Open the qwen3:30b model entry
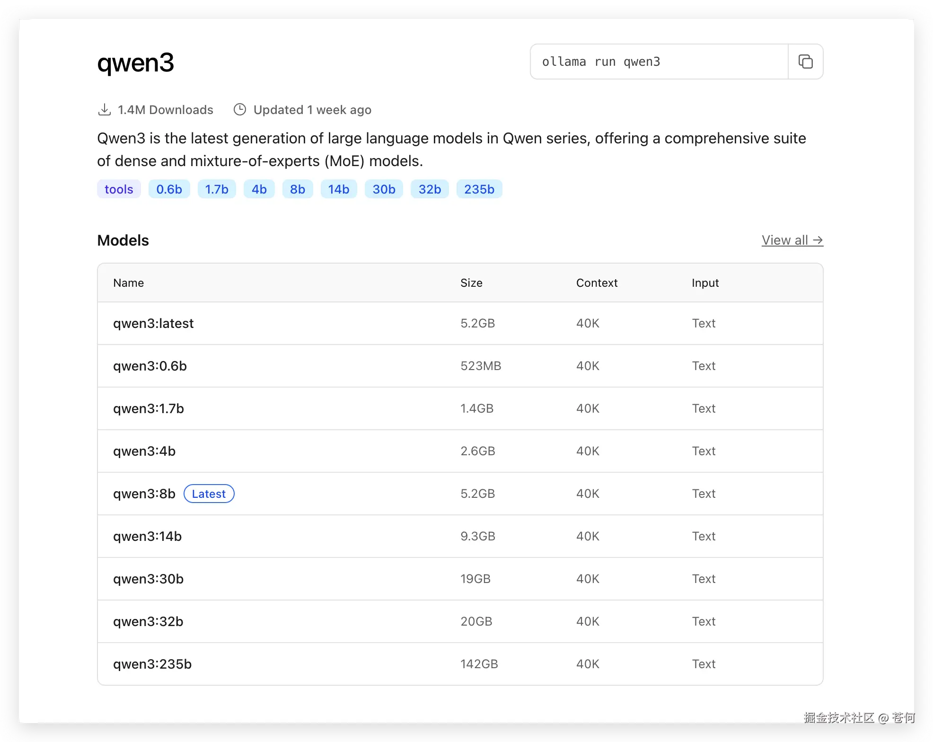The width and height of the screenshot is (933, 742). pyautogui.click(x=148, y=579)
